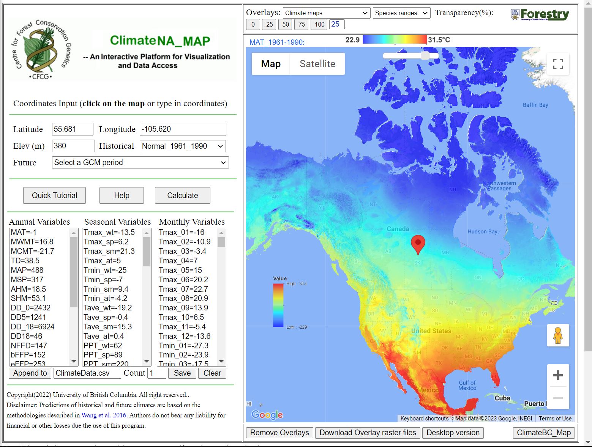Click the Street View pegman icon

(x=558, y=335)
